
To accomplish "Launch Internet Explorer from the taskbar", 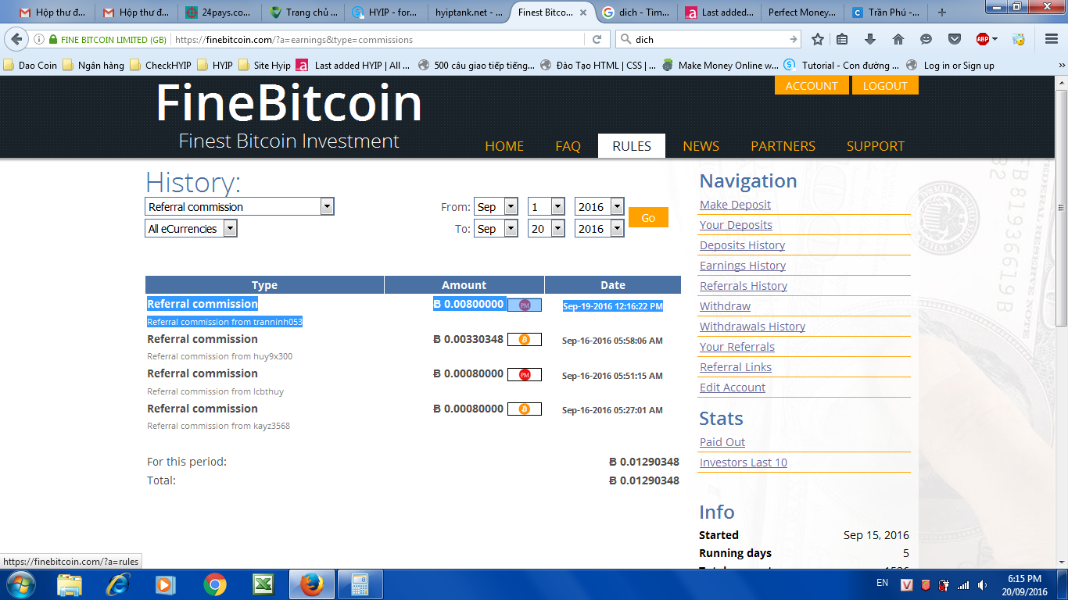I will 118,584.
